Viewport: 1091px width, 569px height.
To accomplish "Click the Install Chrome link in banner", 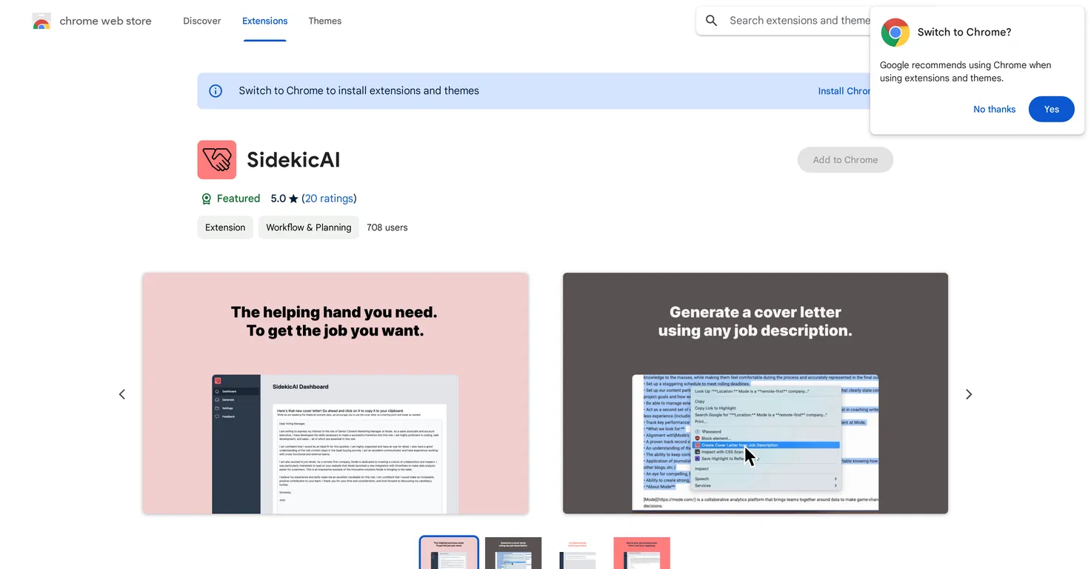I will 844,91.
